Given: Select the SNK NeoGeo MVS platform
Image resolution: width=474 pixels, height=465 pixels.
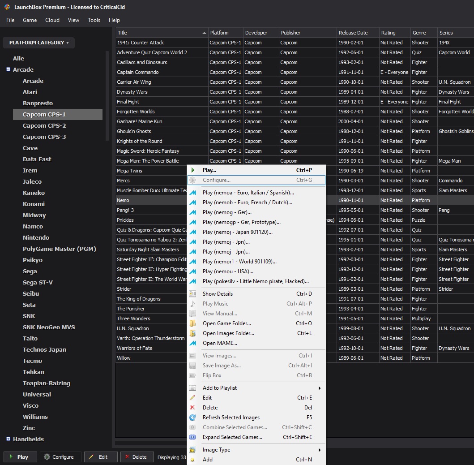Looking at the screenshot, I should pos(49,327).
